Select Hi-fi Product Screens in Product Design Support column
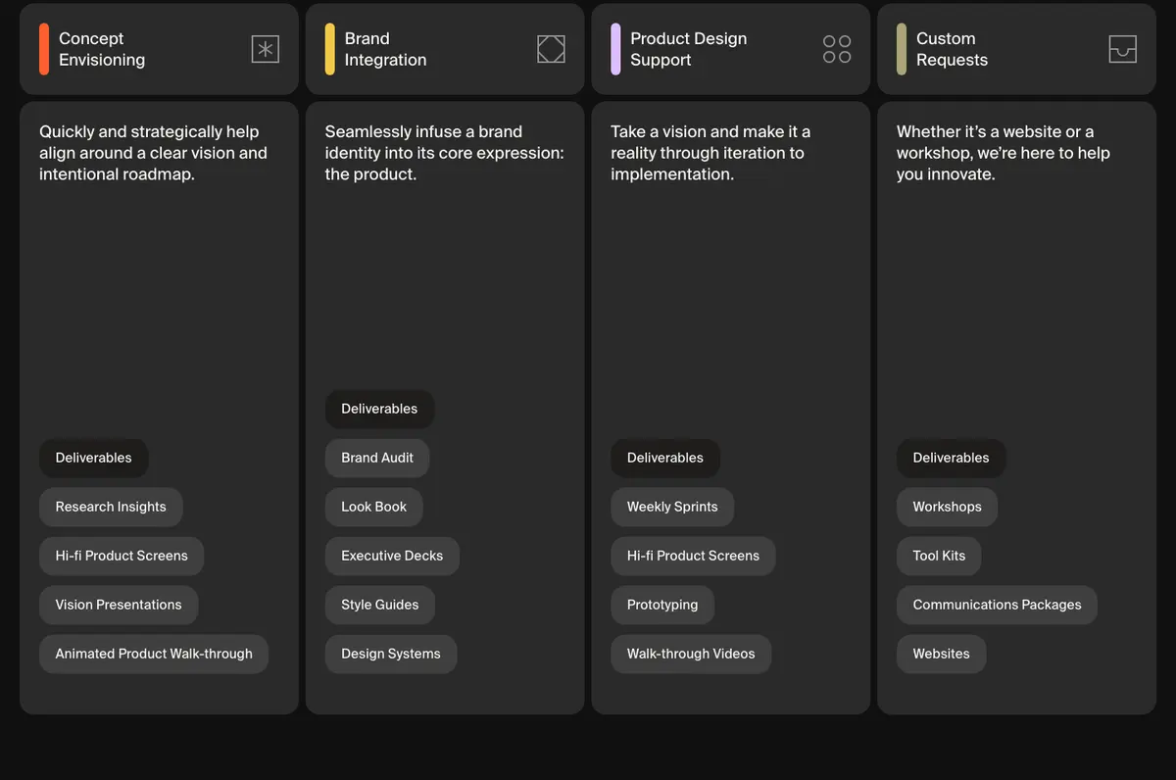The image size is (1176, 780). (693, 556)
